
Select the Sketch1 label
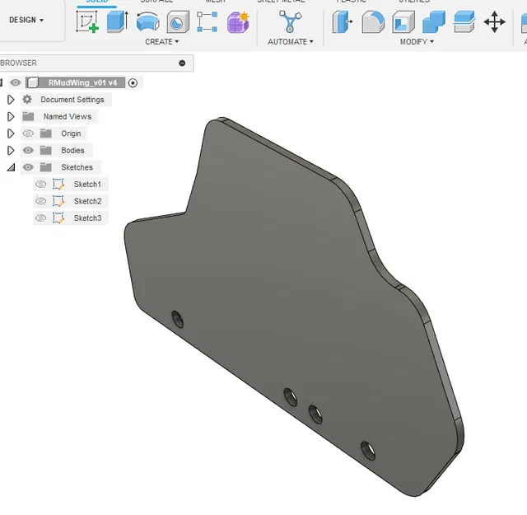click(x=87, y=185)
